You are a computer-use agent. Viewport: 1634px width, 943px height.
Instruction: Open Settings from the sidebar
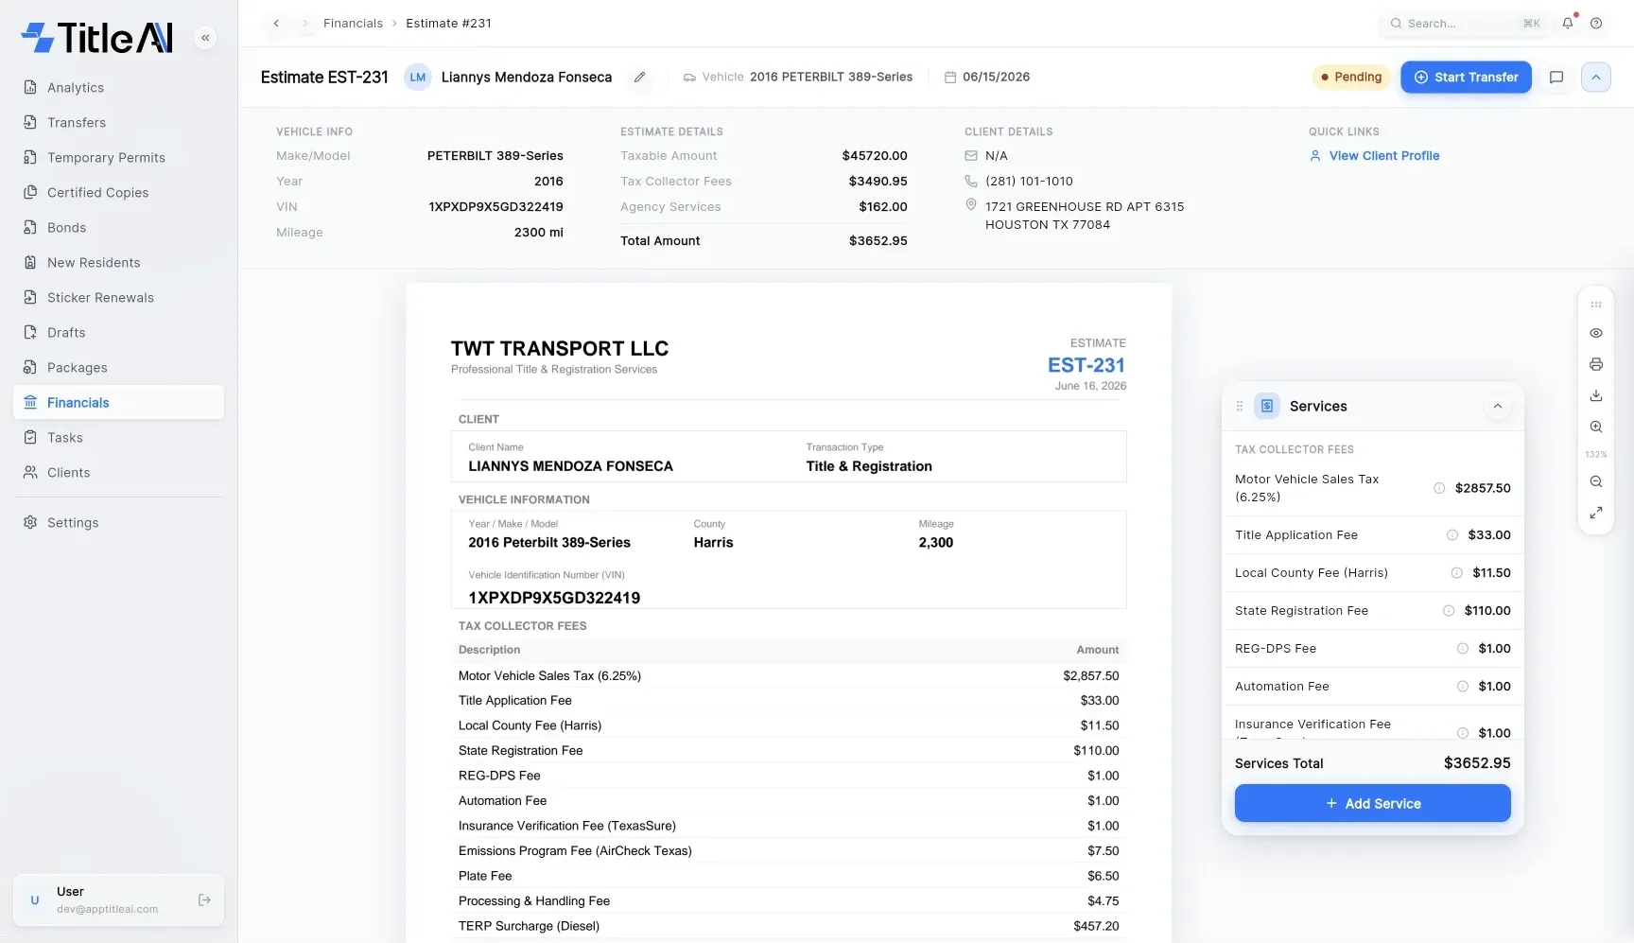(x=118, y=523)
